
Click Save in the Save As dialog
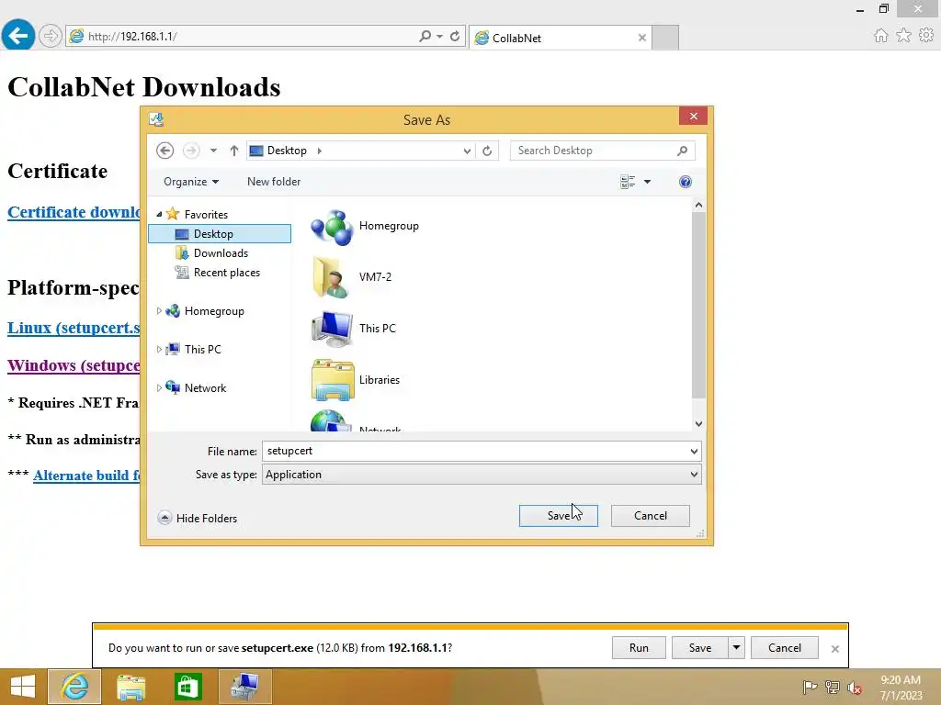coord(558,516)
